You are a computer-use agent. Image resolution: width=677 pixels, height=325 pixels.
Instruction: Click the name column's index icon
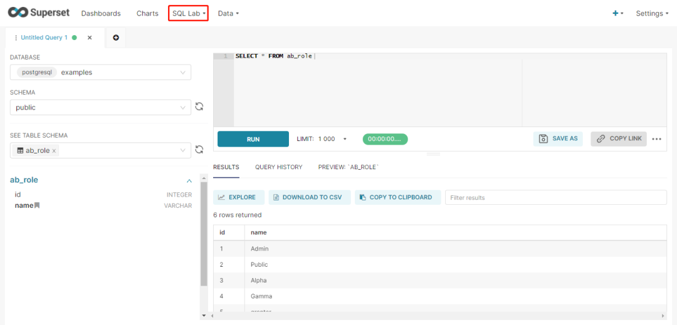37,205
